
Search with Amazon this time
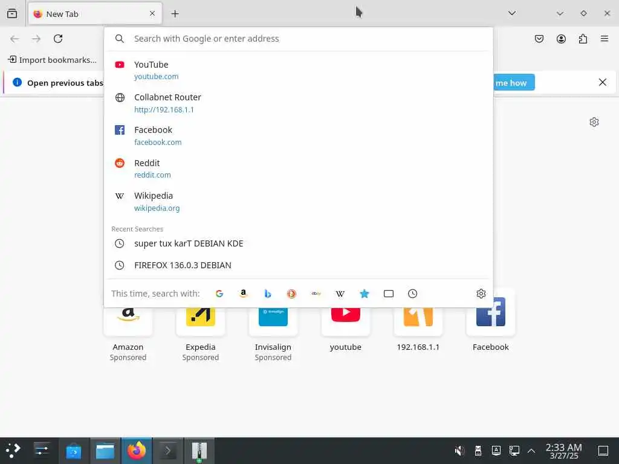pos(244,294)
